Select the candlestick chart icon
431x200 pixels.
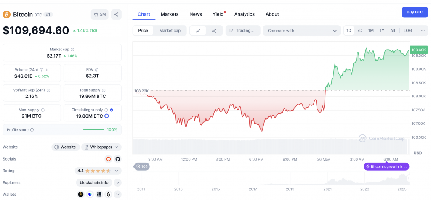(214, 31)
